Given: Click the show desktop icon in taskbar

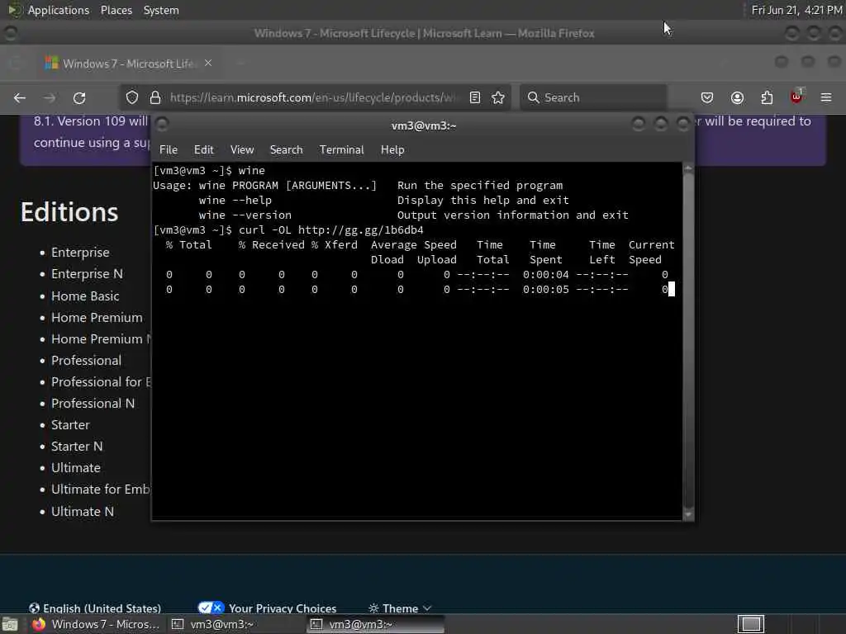Looking at the screenshot, I should (x=10, y=624).
